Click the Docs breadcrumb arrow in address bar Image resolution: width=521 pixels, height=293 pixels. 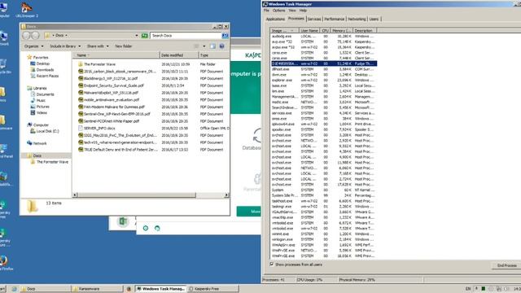[67, 35]
